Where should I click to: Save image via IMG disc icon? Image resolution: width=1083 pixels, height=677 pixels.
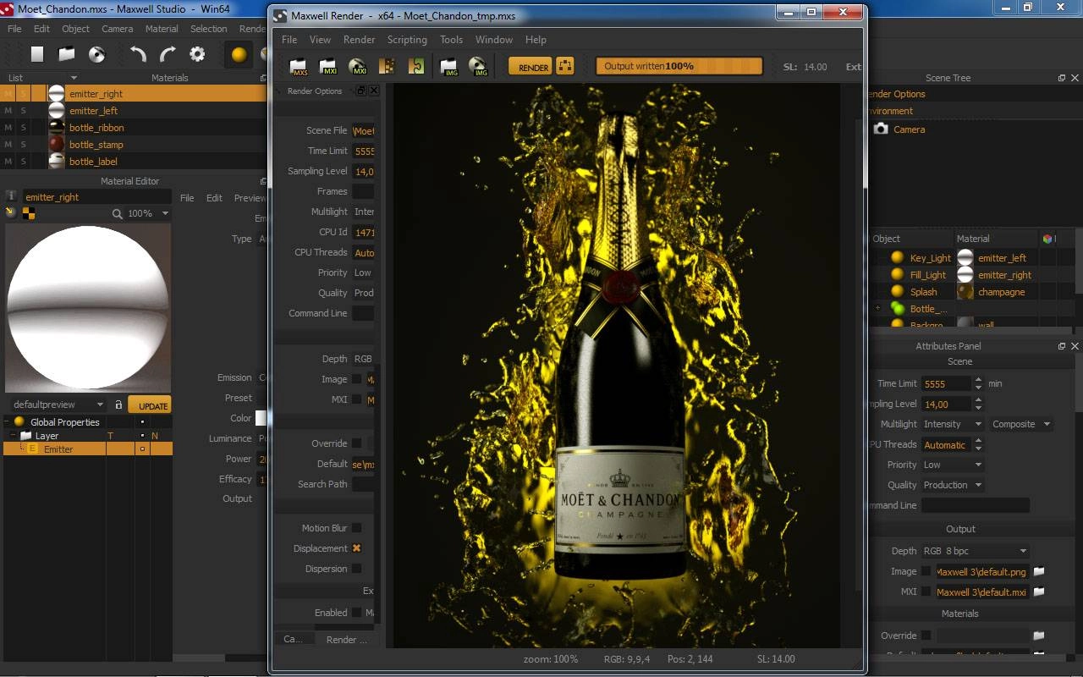click(x=478, y=66)
